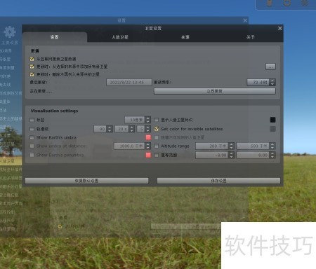This screenshot has width=316, height=269.
Task: Click the 立即更新 update now button
Action: pyautogui.click(x=215, y=91)
